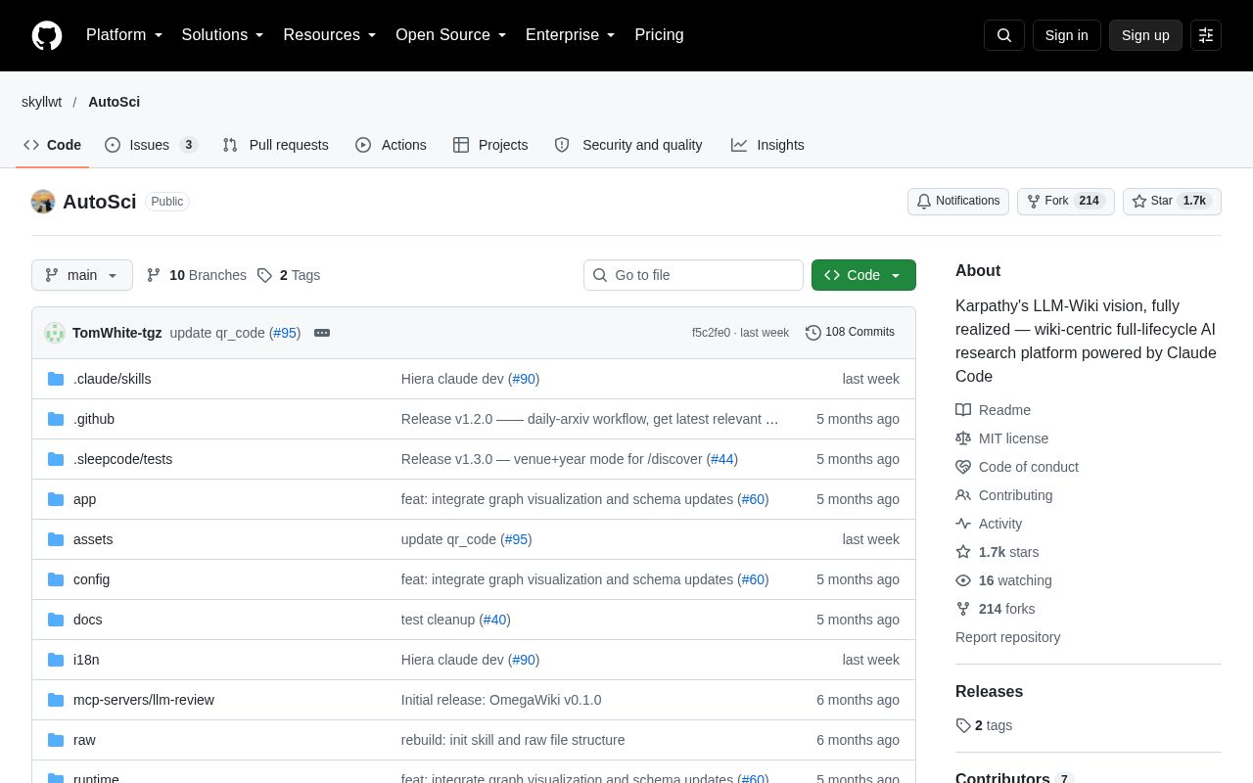Viewport: 1253px width, 783px height.
Task: Click the app folder icon
Action: [56, 499]
